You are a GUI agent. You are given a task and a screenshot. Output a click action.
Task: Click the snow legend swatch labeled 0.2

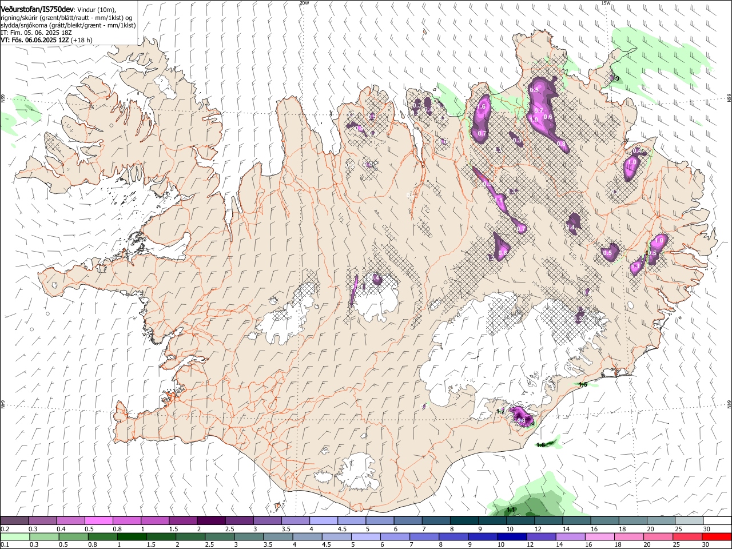point(14,521)
